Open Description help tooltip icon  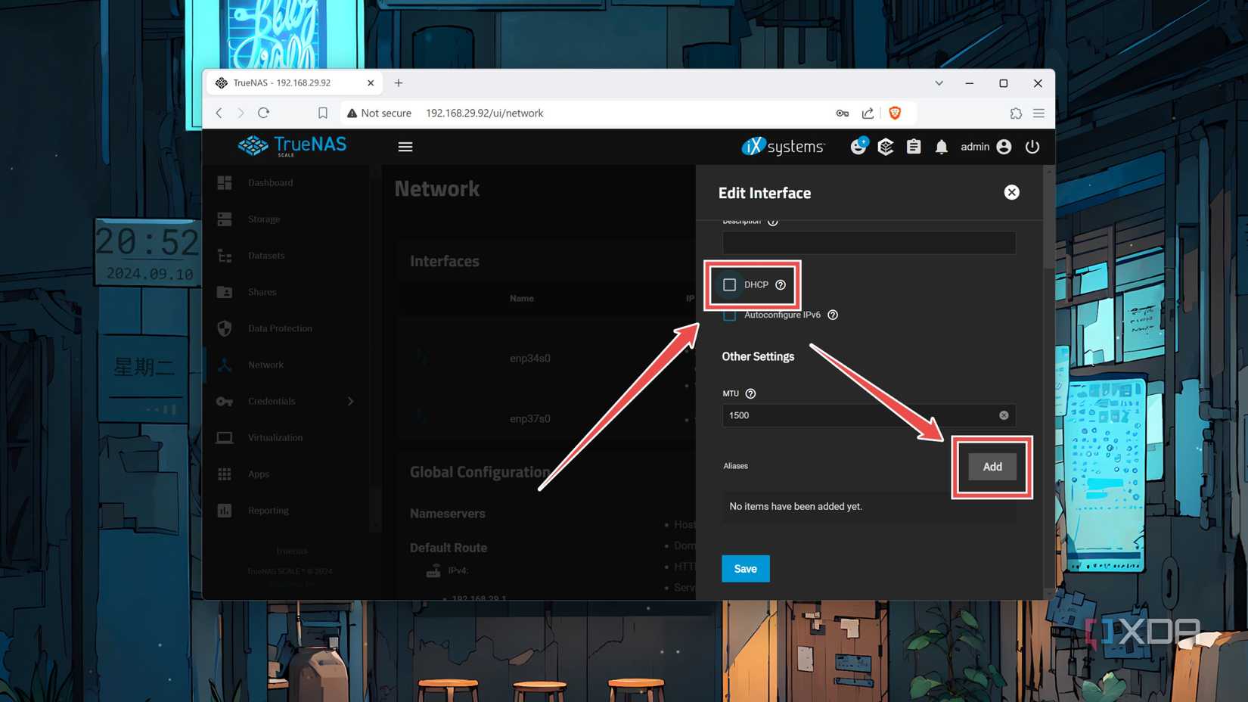coord(772,222)
